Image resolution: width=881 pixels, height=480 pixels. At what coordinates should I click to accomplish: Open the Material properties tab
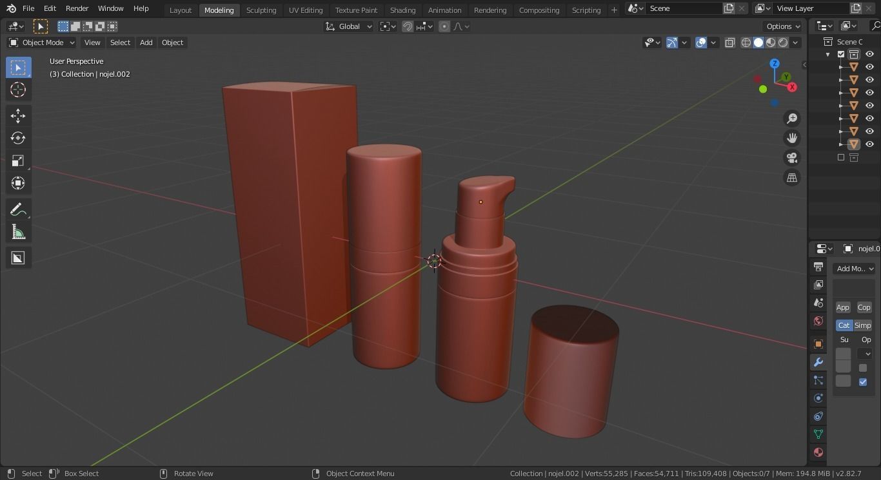(x=818, y=452)
